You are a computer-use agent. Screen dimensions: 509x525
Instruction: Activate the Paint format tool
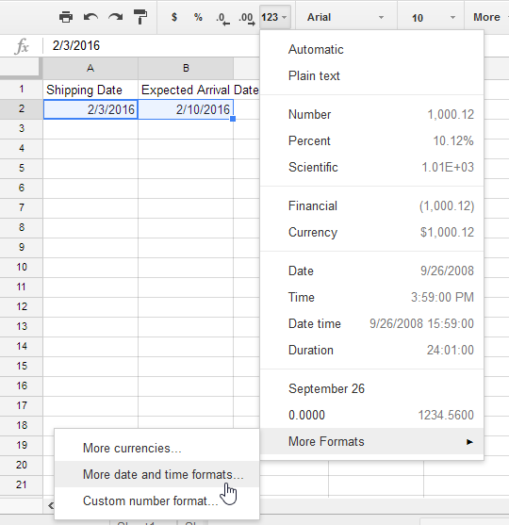pos(140,17)
